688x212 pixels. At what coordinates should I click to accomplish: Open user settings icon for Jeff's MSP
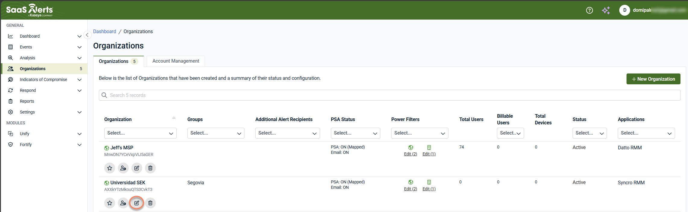point(123,168)
